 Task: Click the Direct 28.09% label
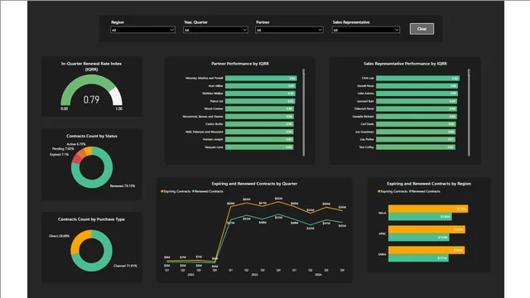click(59, 236)
